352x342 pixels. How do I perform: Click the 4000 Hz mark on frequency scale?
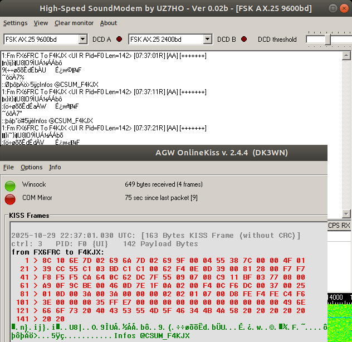[x=336, y=297]
